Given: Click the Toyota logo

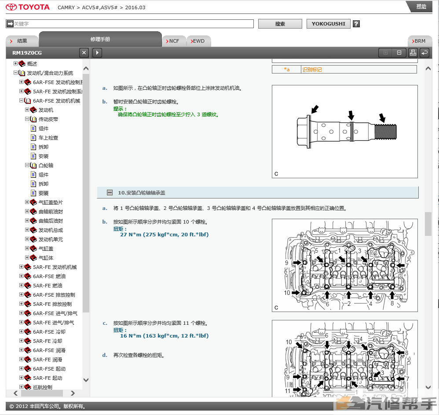Looking at the screenshot, I should [x=27, y=7].
